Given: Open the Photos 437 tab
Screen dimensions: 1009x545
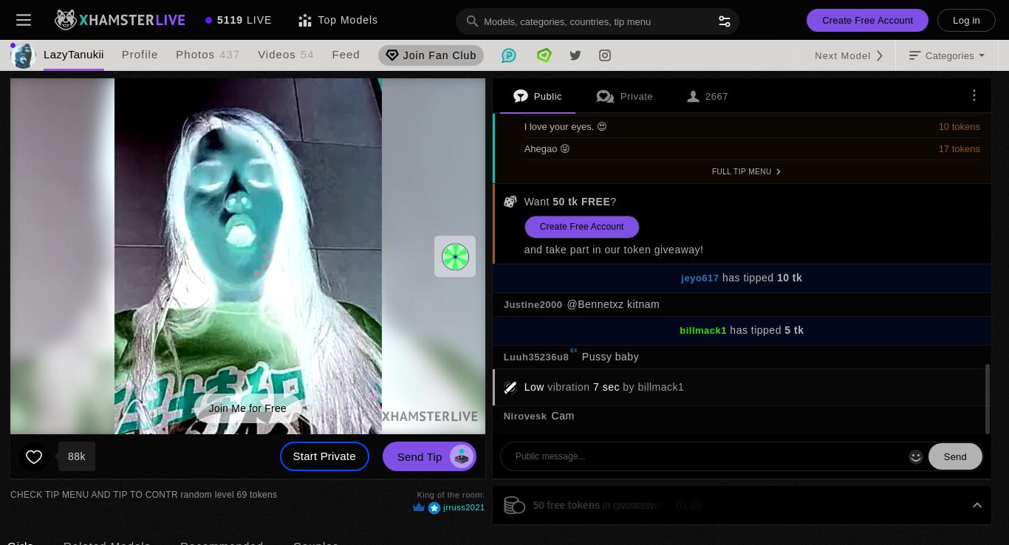Looking at the screenshot, I should 208,55.
